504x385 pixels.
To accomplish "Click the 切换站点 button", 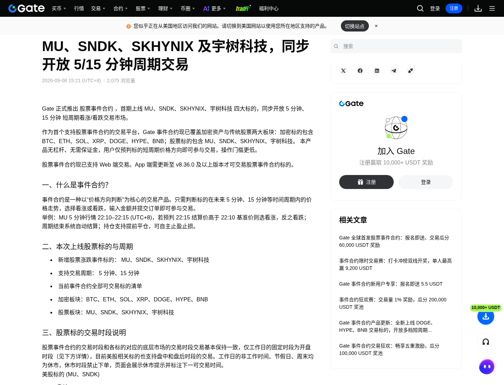I will point(355,26).
